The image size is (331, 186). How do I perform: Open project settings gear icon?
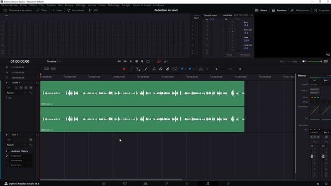[326, 184]
